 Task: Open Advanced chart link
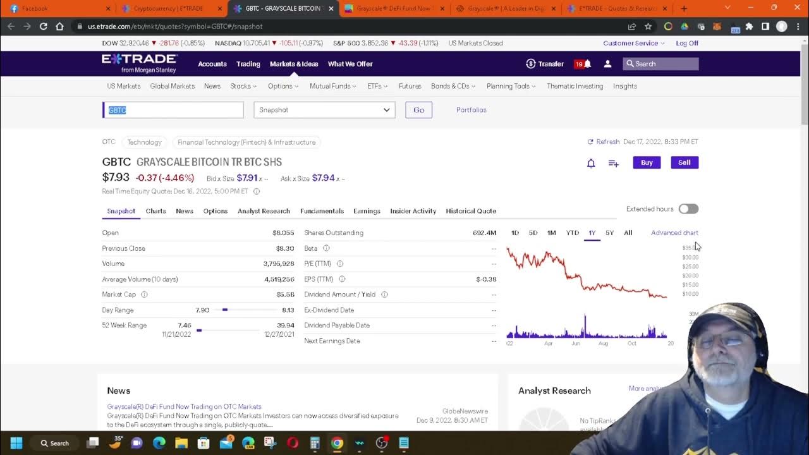(x=674, y=233)
